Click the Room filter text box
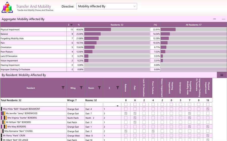The height and width of the screenshot is (141, 227). coord(94,104)
